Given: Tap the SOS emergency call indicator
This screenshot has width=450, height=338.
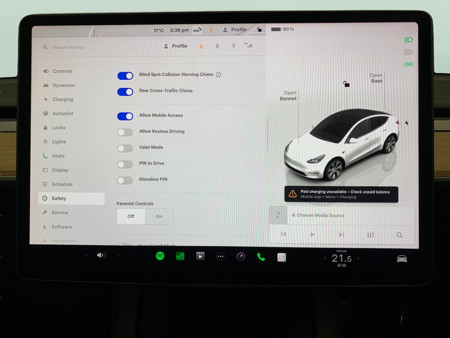Looking at the screenshot, I should click(197, 30).
